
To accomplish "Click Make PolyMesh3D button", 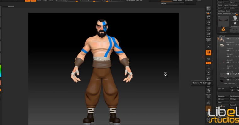I will [231, 5].
